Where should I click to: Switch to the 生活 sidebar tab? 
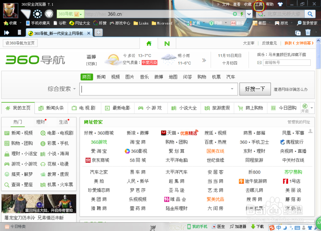[63, 122]
